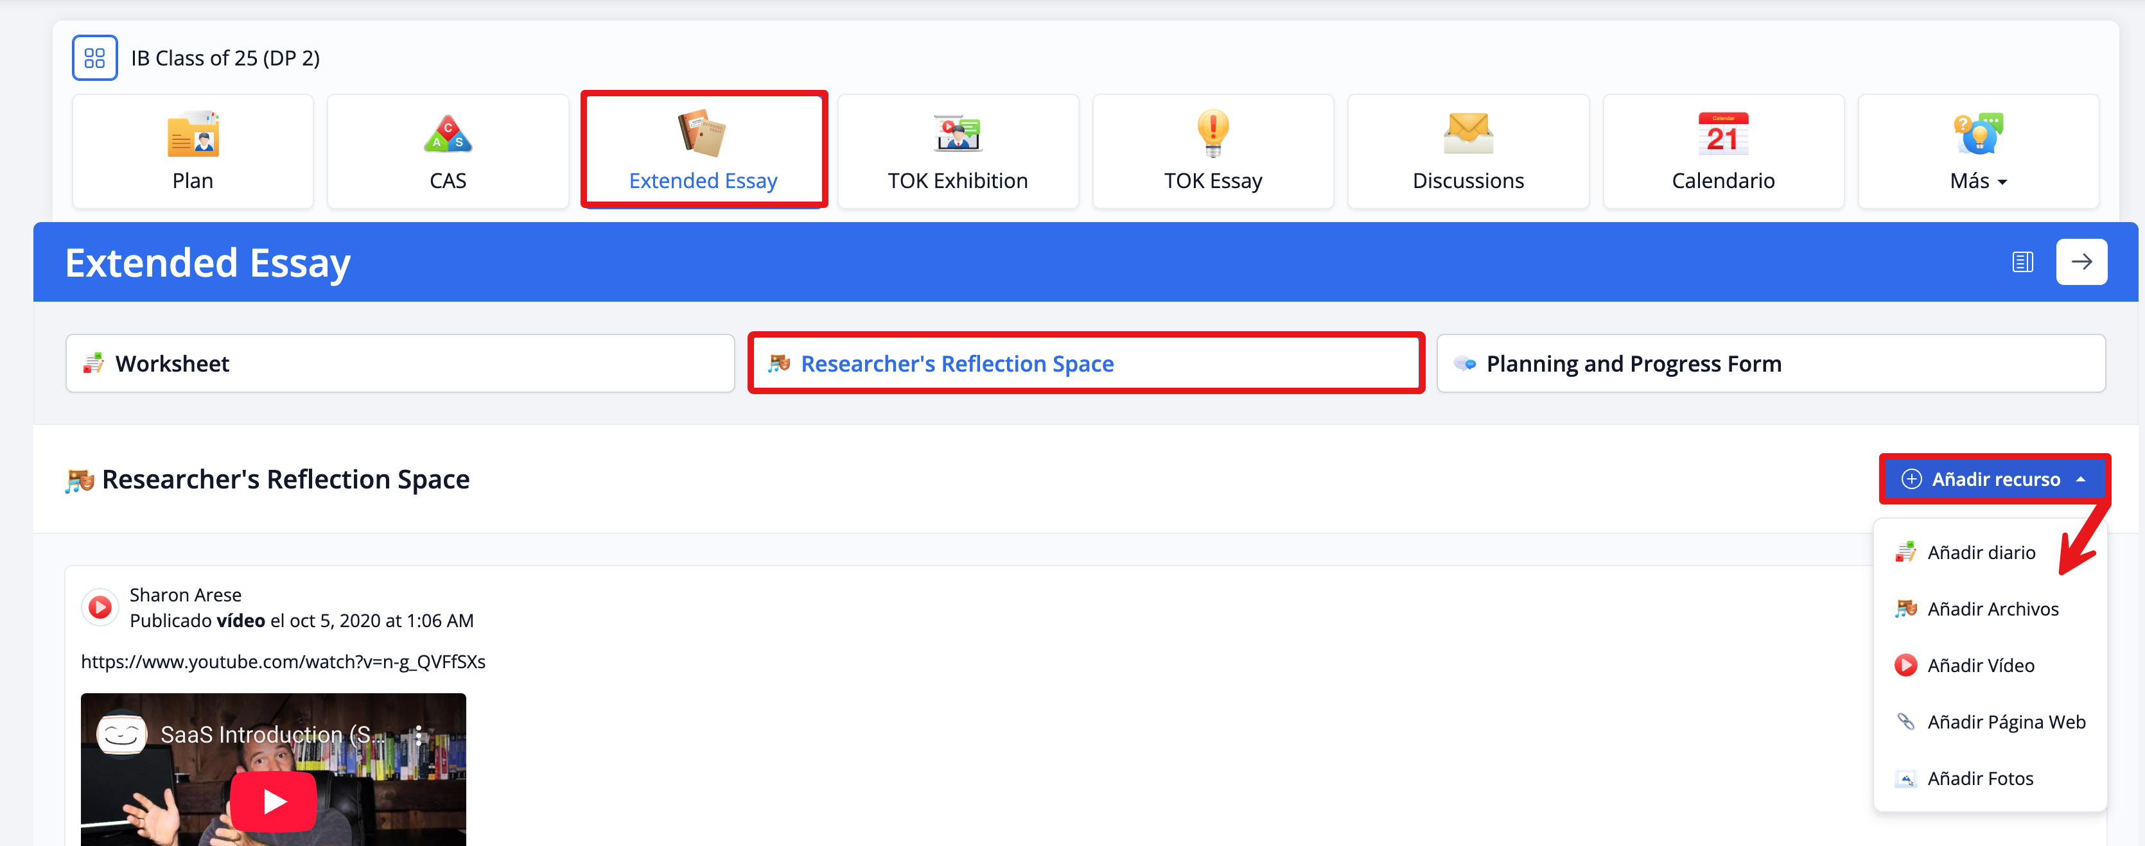Viewport: 2145px width, 846px height.
Task: Open the dashboard grid icon
Action: tap(94, 57)
